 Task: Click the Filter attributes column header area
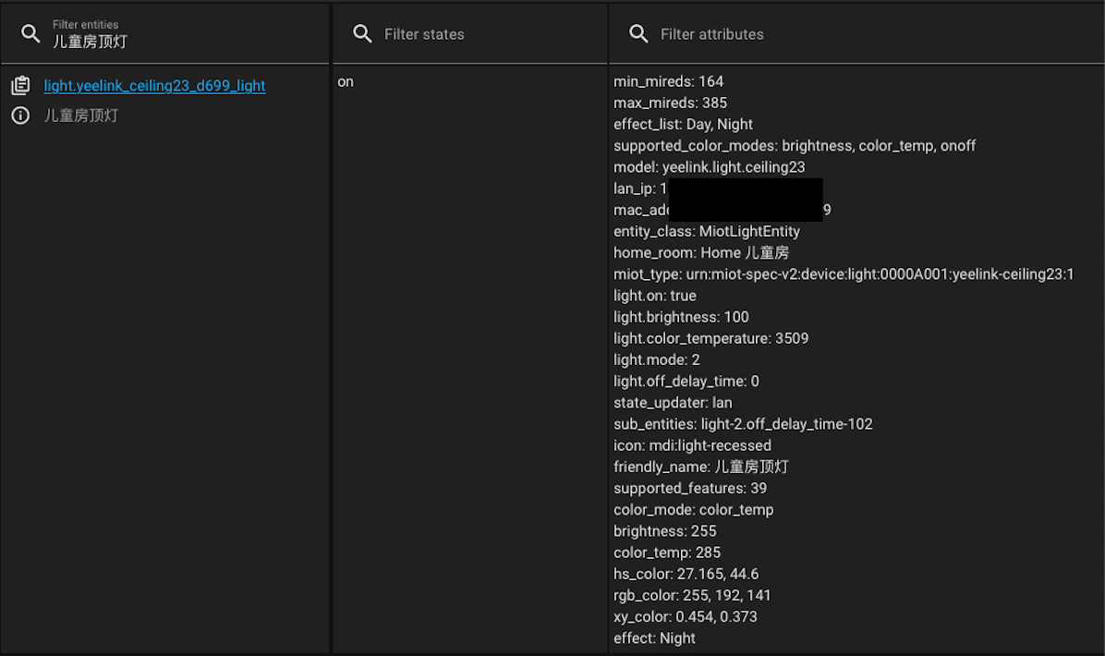coord(711,33)
